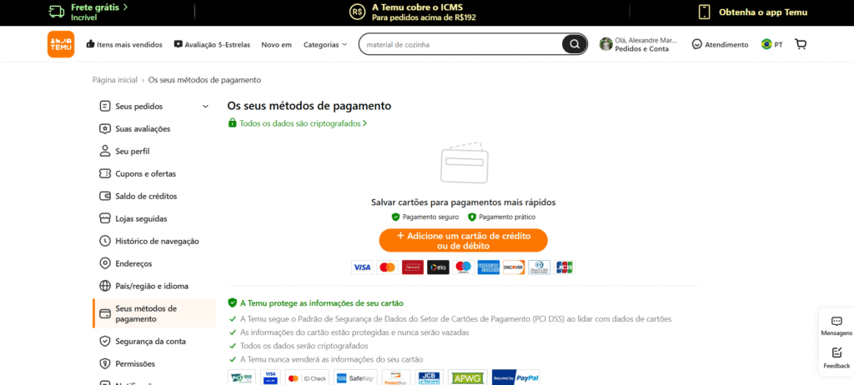The width and height of the screenshot is (854, 385).
Task: Add a credit or debit card
Action: (x=463, y=240)
